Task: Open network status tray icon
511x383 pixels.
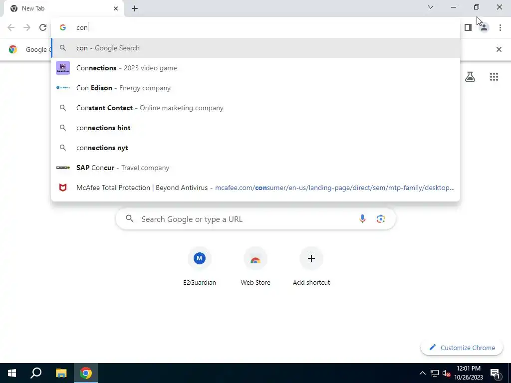Action: (435, 373)
